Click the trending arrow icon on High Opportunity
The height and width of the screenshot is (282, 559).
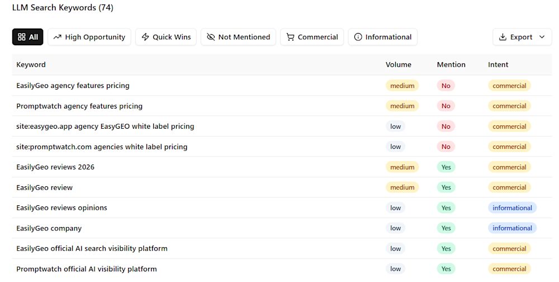[x=58, y=37]
